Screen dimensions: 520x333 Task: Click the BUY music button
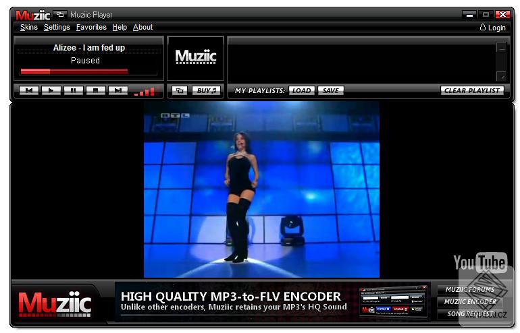point(206,90)
